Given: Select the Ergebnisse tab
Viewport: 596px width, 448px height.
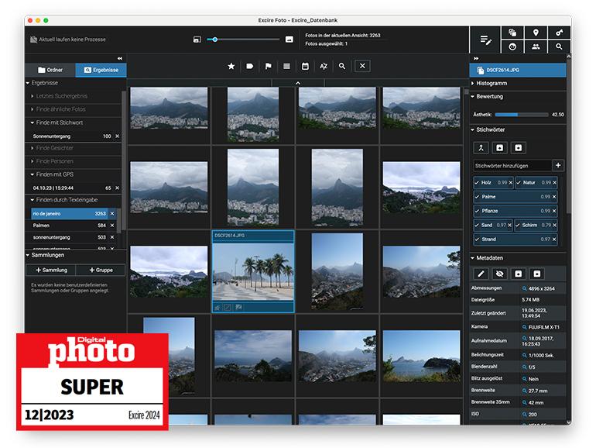Looking at the screenshot, I should click(x=101, y=70).
